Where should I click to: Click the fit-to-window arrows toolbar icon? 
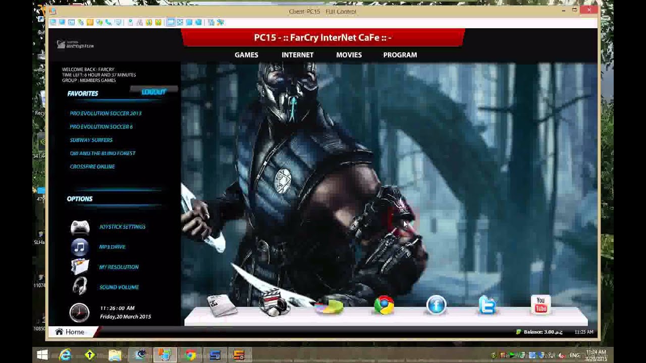click(x=180, y=22)
